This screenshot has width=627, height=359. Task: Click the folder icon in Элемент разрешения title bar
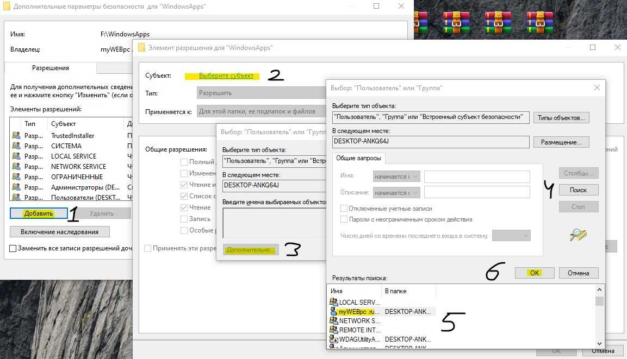click(141, 48)
